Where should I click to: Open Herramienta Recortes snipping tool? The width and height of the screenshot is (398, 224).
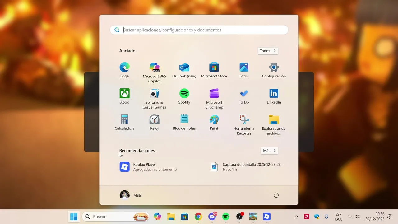(x=244, y=125)
